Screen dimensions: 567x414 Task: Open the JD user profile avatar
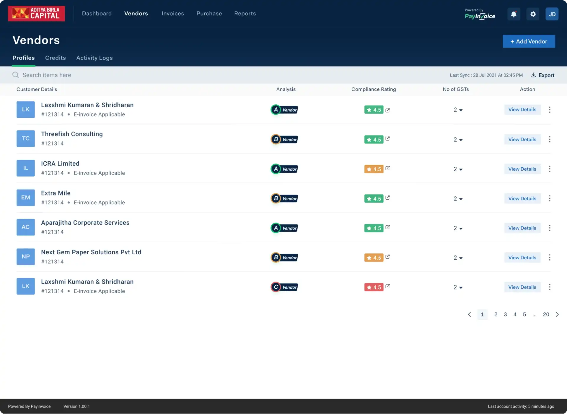click(552, 14)
